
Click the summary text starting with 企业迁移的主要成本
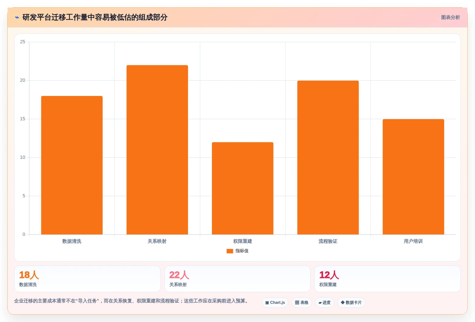click(x=132, y=301)
